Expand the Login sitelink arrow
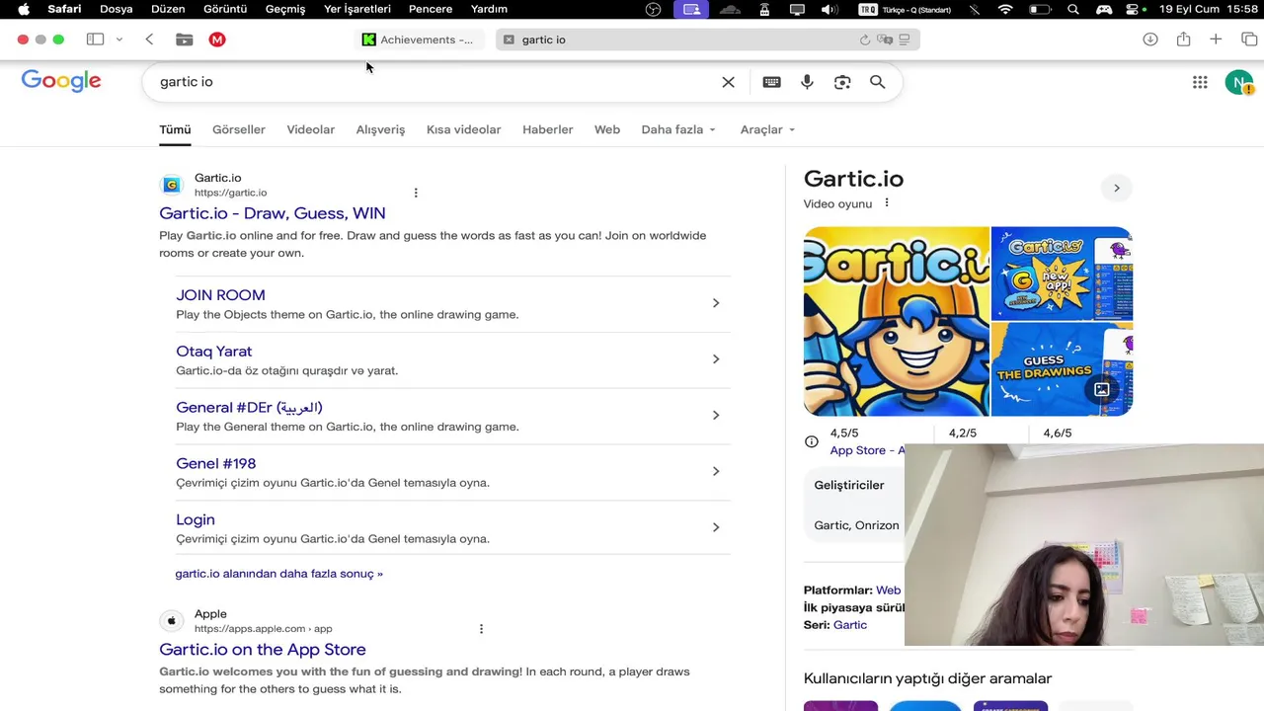The width and height of the screenshot is (1264, 711). [716, 527]
